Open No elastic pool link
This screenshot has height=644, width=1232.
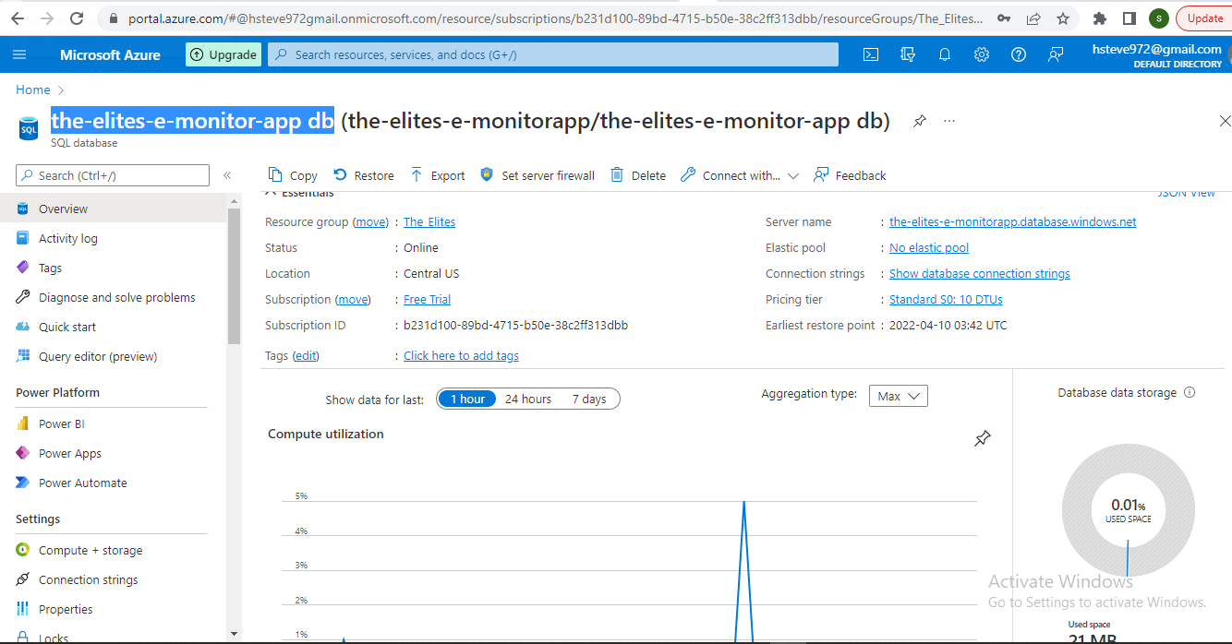tap(929, 248)
